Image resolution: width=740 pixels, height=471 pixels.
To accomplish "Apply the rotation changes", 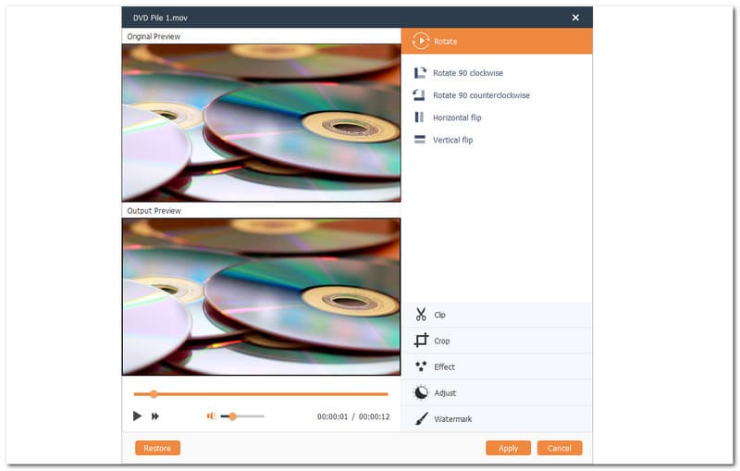I will [x=508, y=448].
